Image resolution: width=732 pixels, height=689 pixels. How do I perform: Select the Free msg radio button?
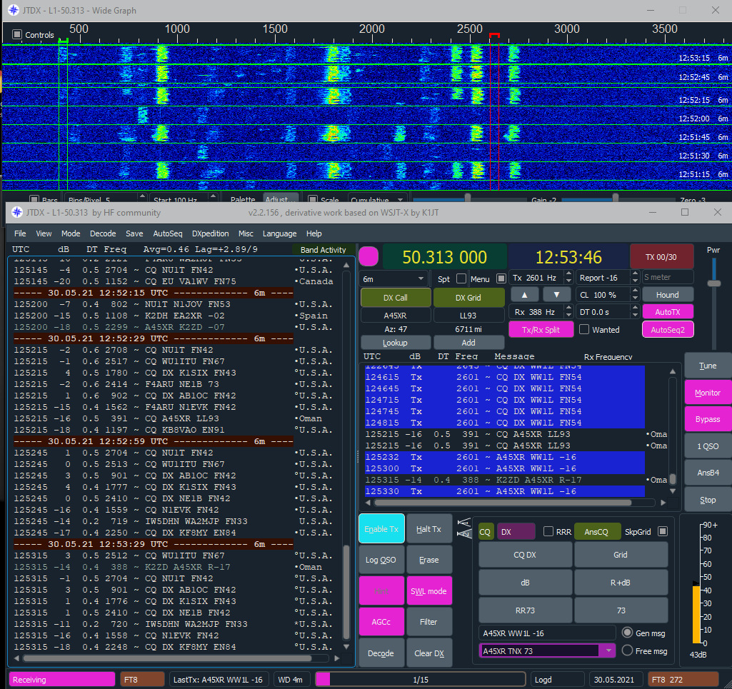(x=628, y=650)
